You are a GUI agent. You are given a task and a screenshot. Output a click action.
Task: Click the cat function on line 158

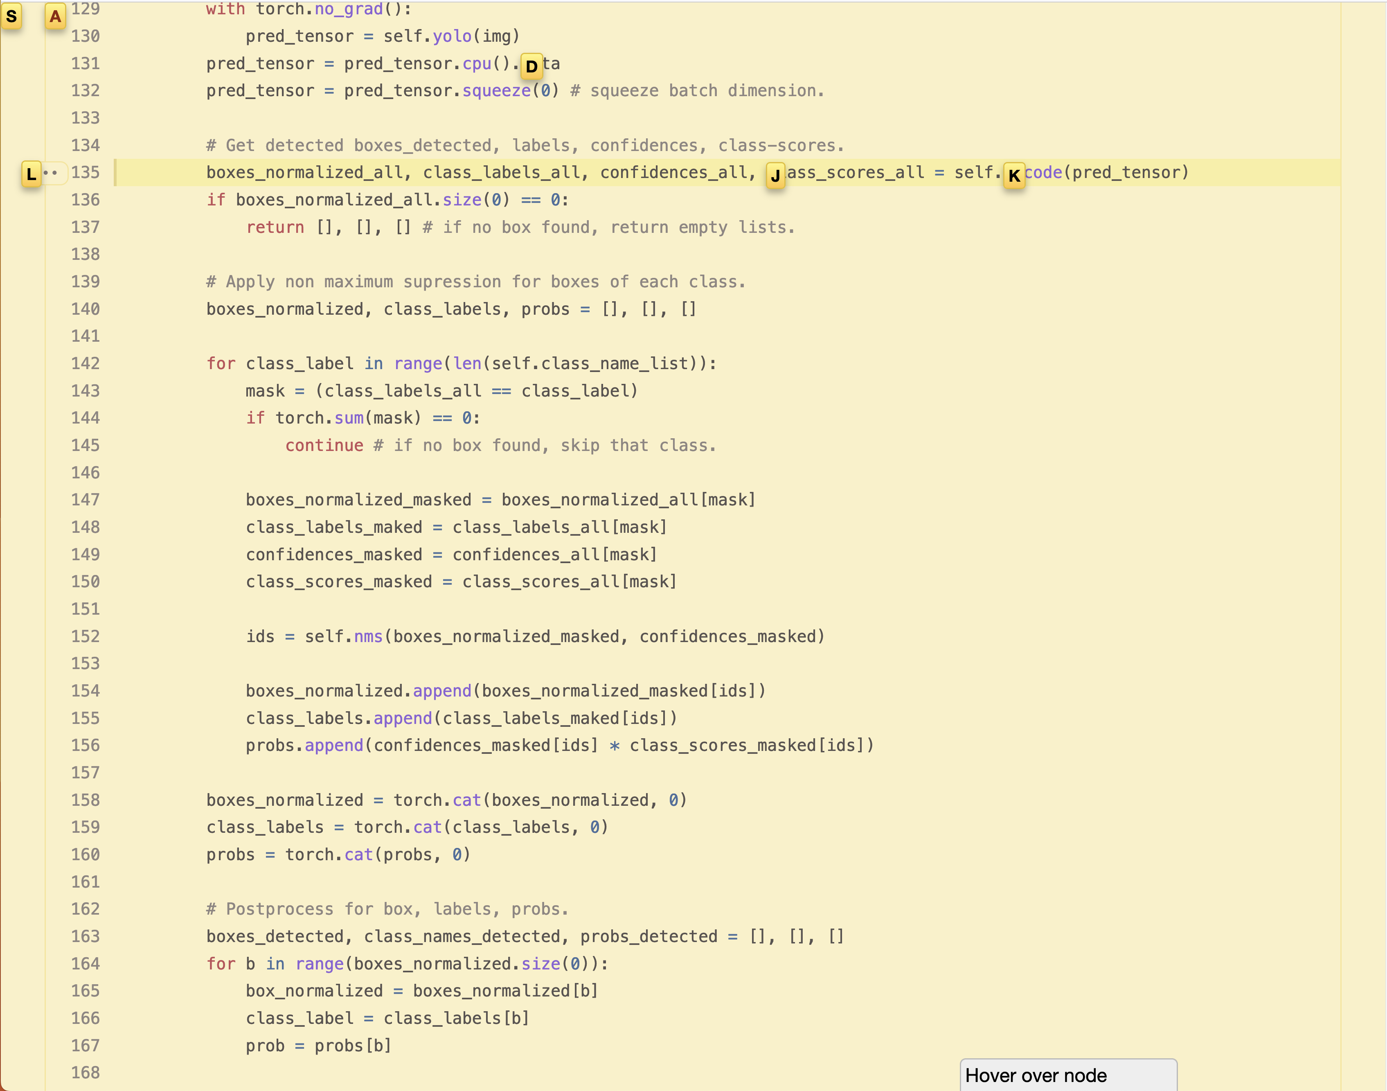click(x=467, y=800)
